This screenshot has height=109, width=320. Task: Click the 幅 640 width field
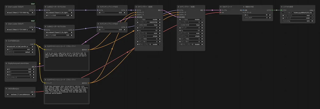[x=20, y=69]
